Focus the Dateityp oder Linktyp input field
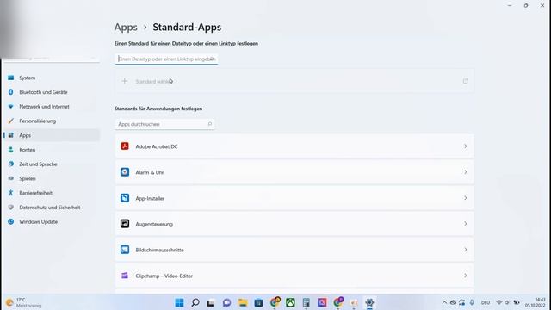The height and width of the screenshot is (310, 551). (166, 59)
